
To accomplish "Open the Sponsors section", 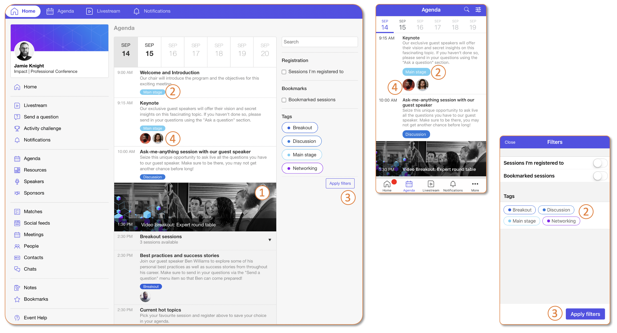I will pos(34,193).
